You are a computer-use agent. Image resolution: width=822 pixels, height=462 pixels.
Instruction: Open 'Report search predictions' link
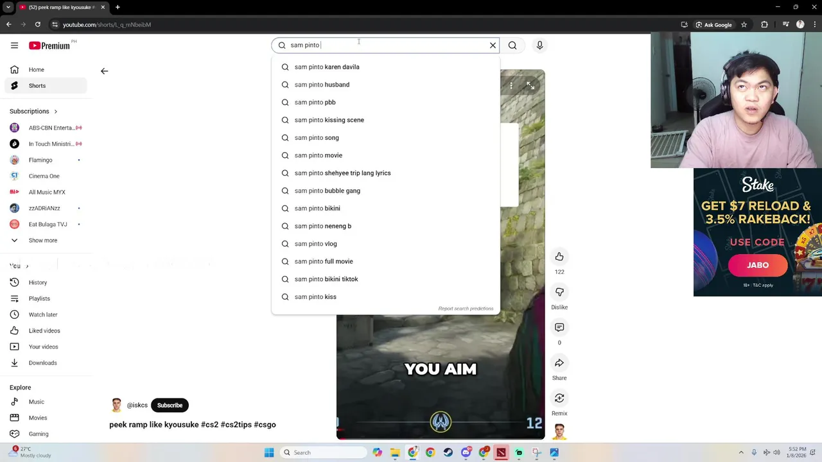coord(466,309)
